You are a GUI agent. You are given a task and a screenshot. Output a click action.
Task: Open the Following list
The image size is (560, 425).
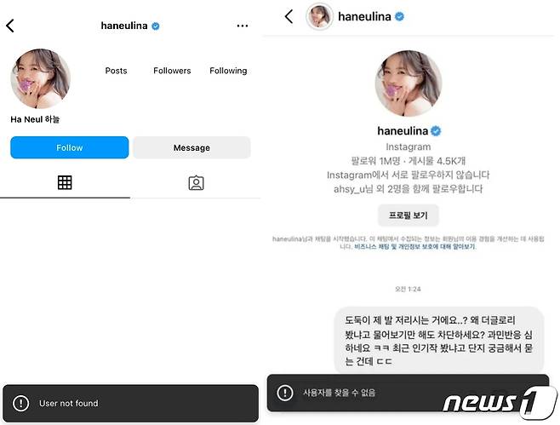pyautogui.click(x=228, y=71)
